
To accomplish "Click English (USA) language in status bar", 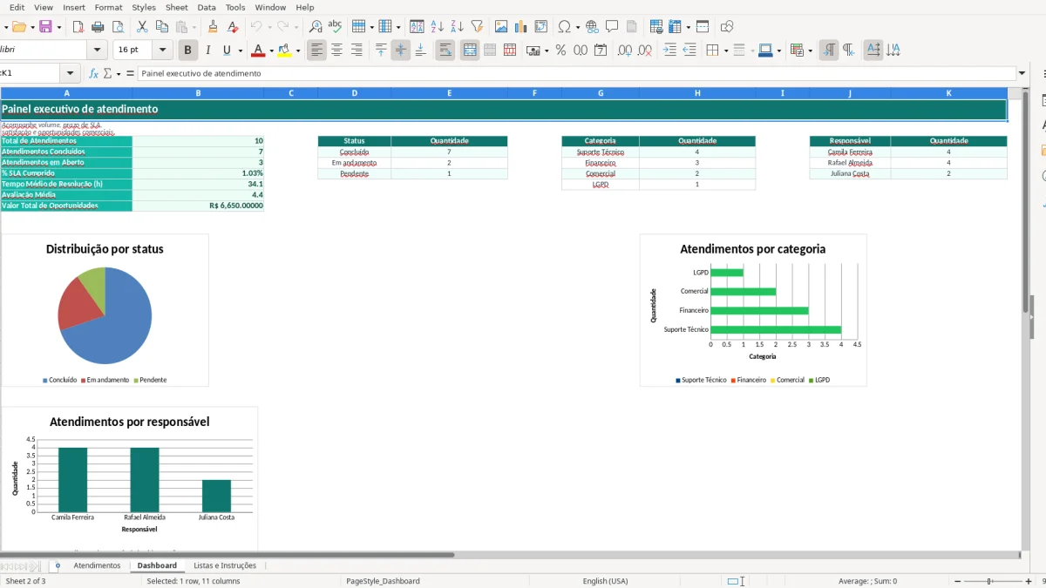I will coord(605,581).
